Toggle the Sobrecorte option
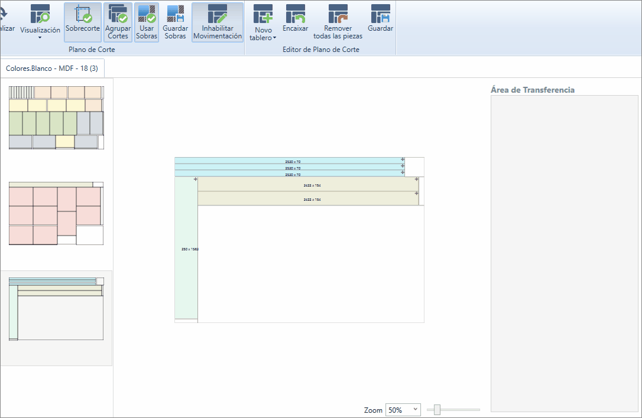Image resolution: width=642 pixels, height=418 pixels. [x=83, y=22]
